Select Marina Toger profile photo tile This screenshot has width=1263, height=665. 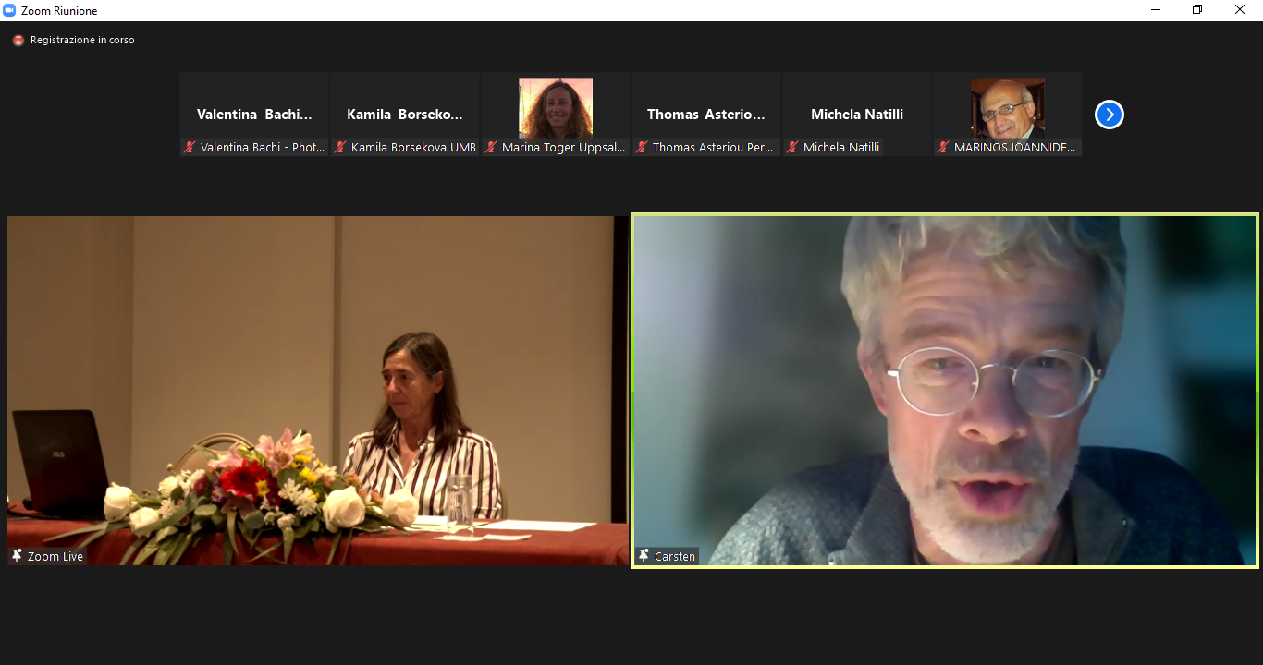click(x=556, y=115)
